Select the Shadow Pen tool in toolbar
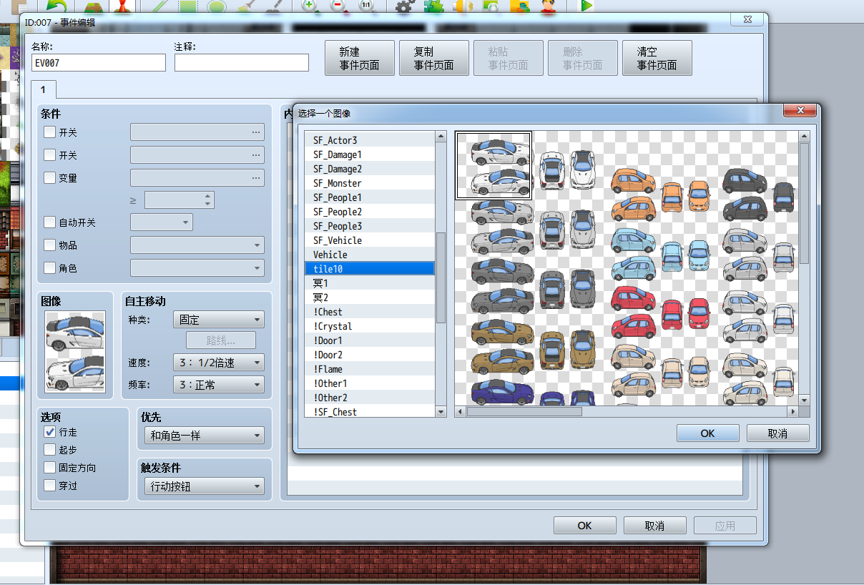The height and width of the screenshot is (585, 864). tap(273, 6)
